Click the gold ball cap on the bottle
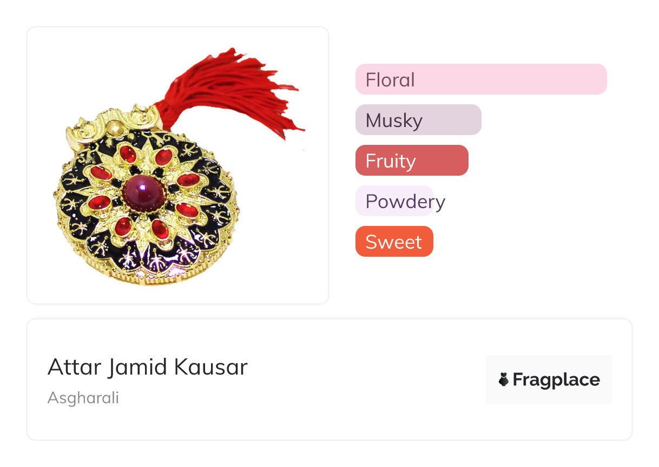The image size is (659, 467). [x=114, y=128]
